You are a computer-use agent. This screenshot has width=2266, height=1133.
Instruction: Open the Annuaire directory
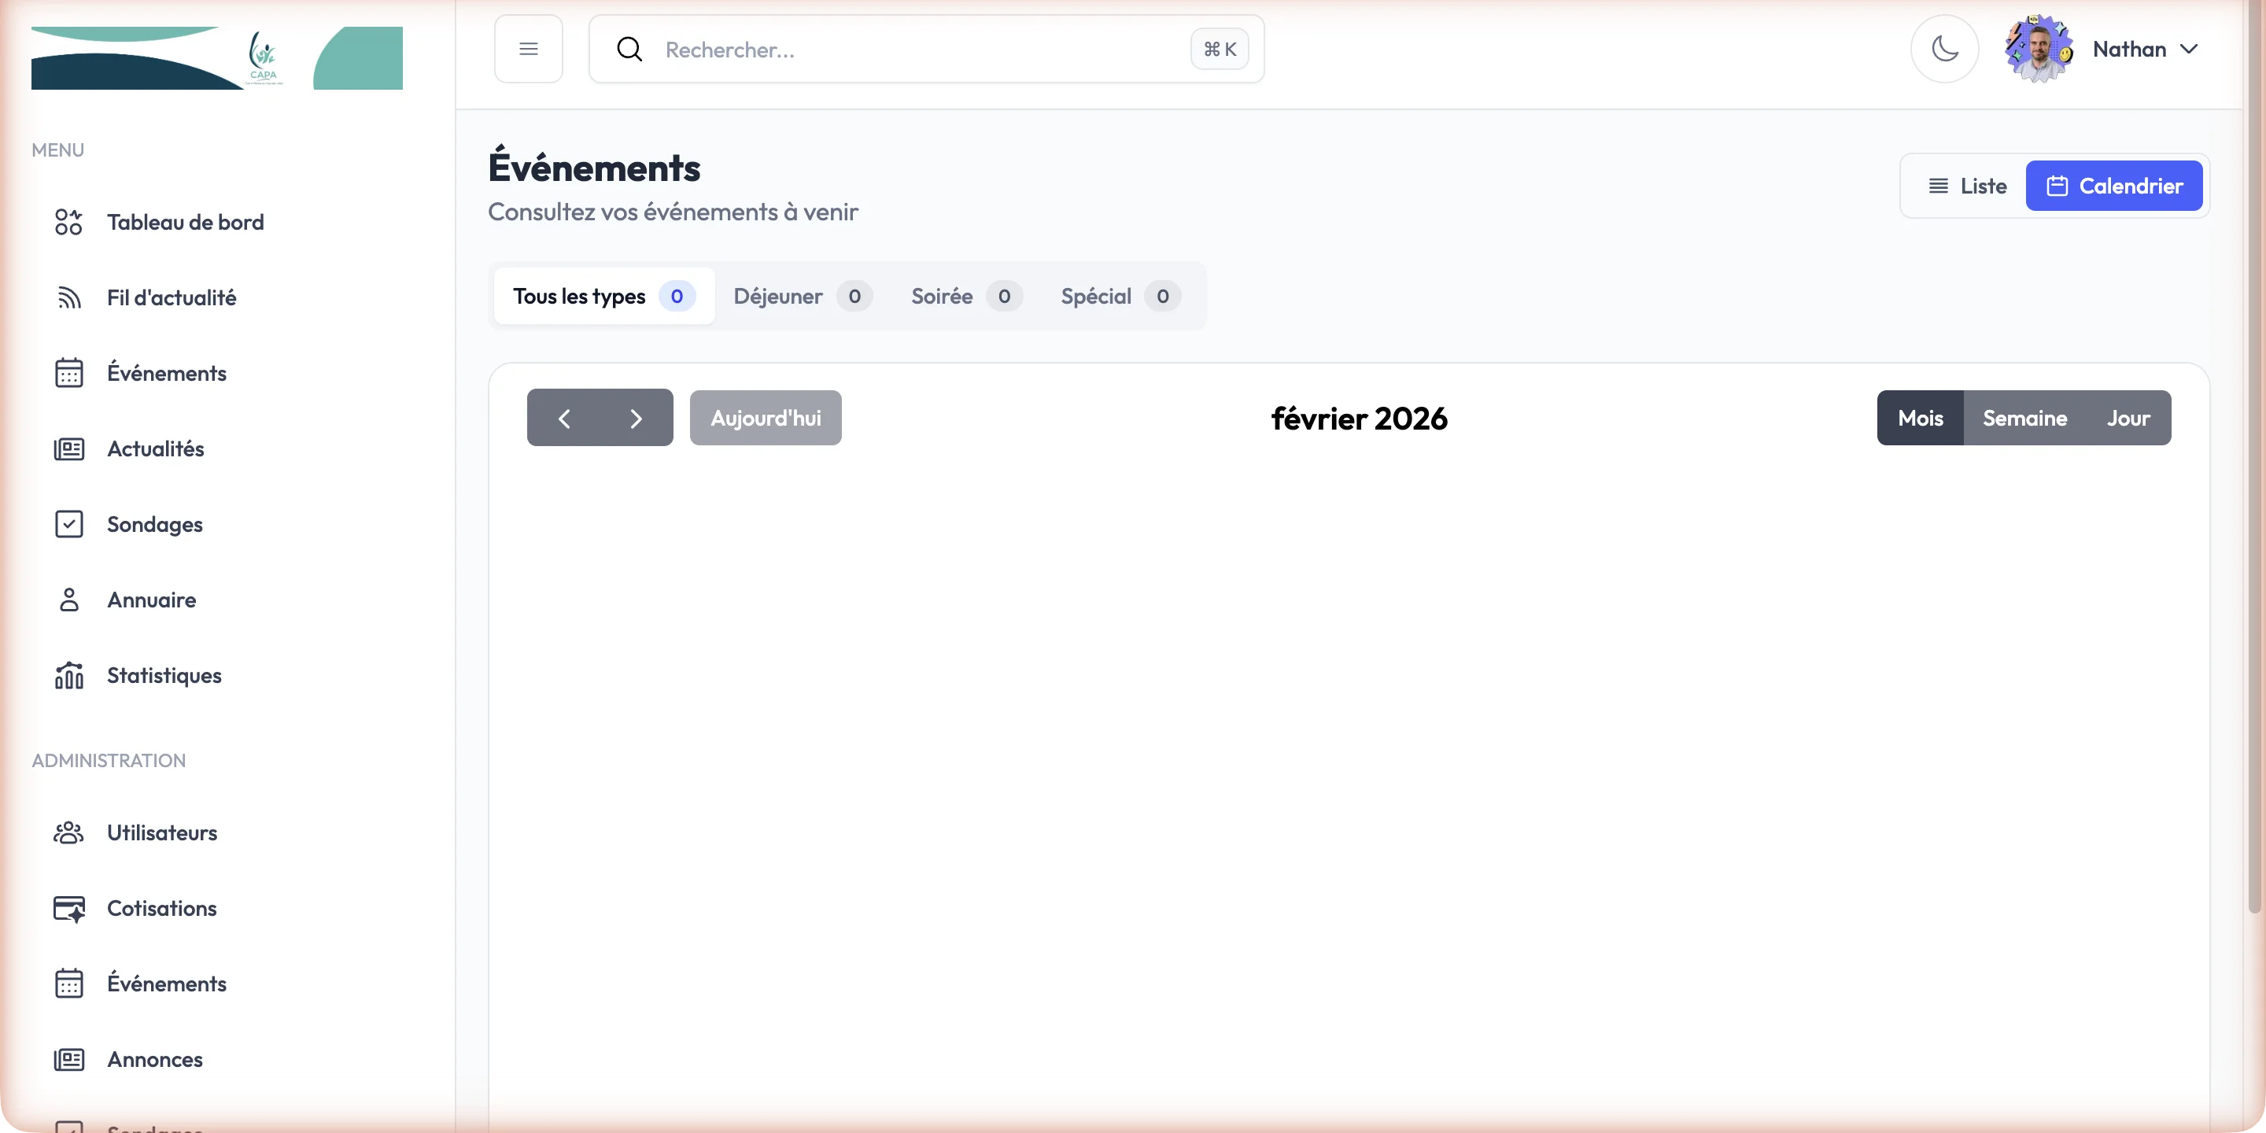(x=151, y=601)
